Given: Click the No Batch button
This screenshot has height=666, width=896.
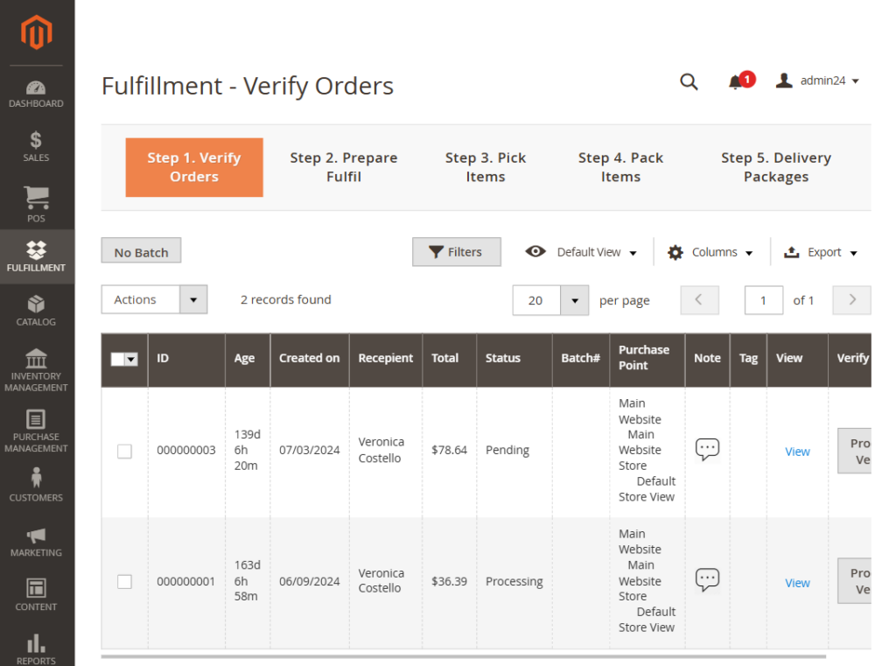Looking at the screenshot, I should (141, 250).
